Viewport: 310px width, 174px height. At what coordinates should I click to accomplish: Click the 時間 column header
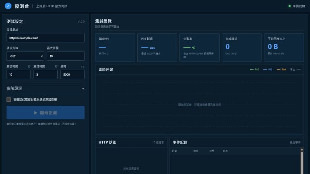coord(174,151)
